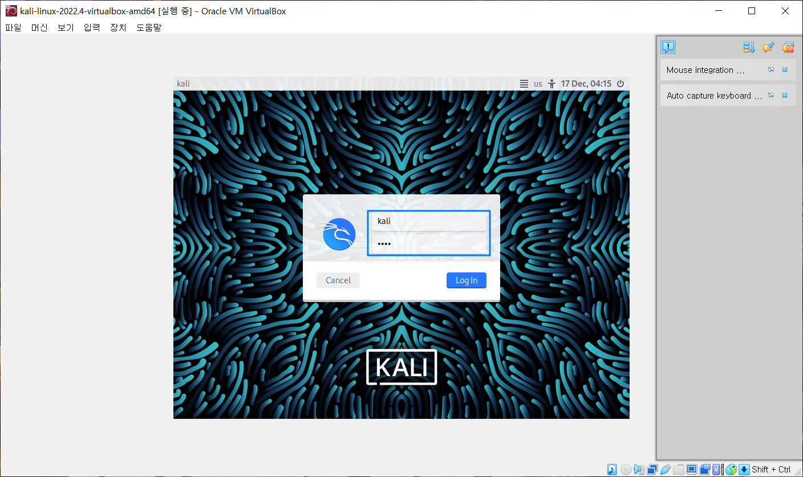Click the CPU virtualization chip icon
Screen dimensions: 803x477
[x=716, y=470]
